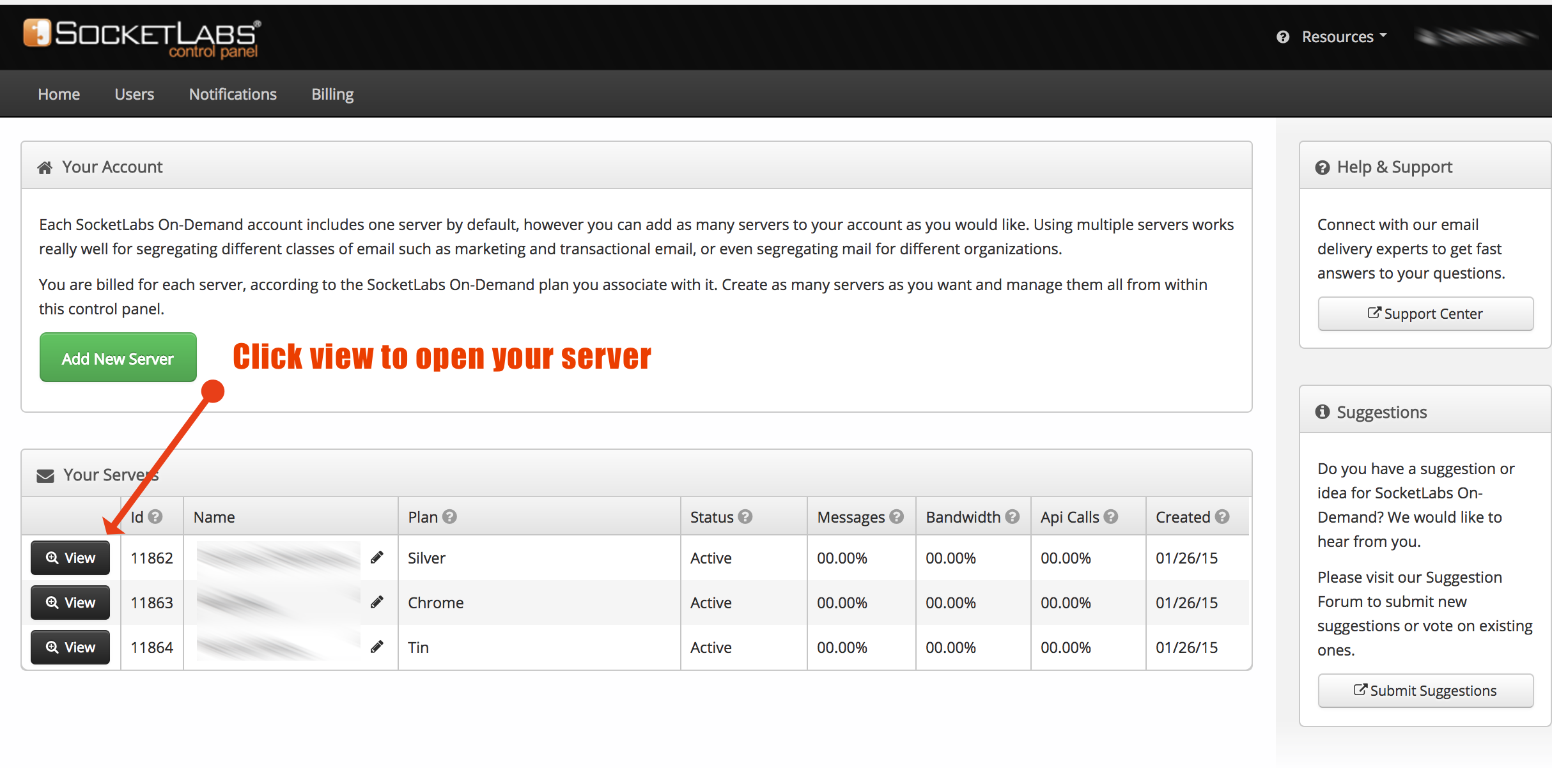1552x768 pixels.
Task: Click the help icon beside Status column
Action: click(745, 516)
